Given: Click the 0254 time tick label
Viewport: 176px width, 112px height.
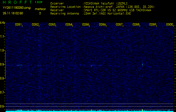Looking at the screenshot, I should [69, 24].
